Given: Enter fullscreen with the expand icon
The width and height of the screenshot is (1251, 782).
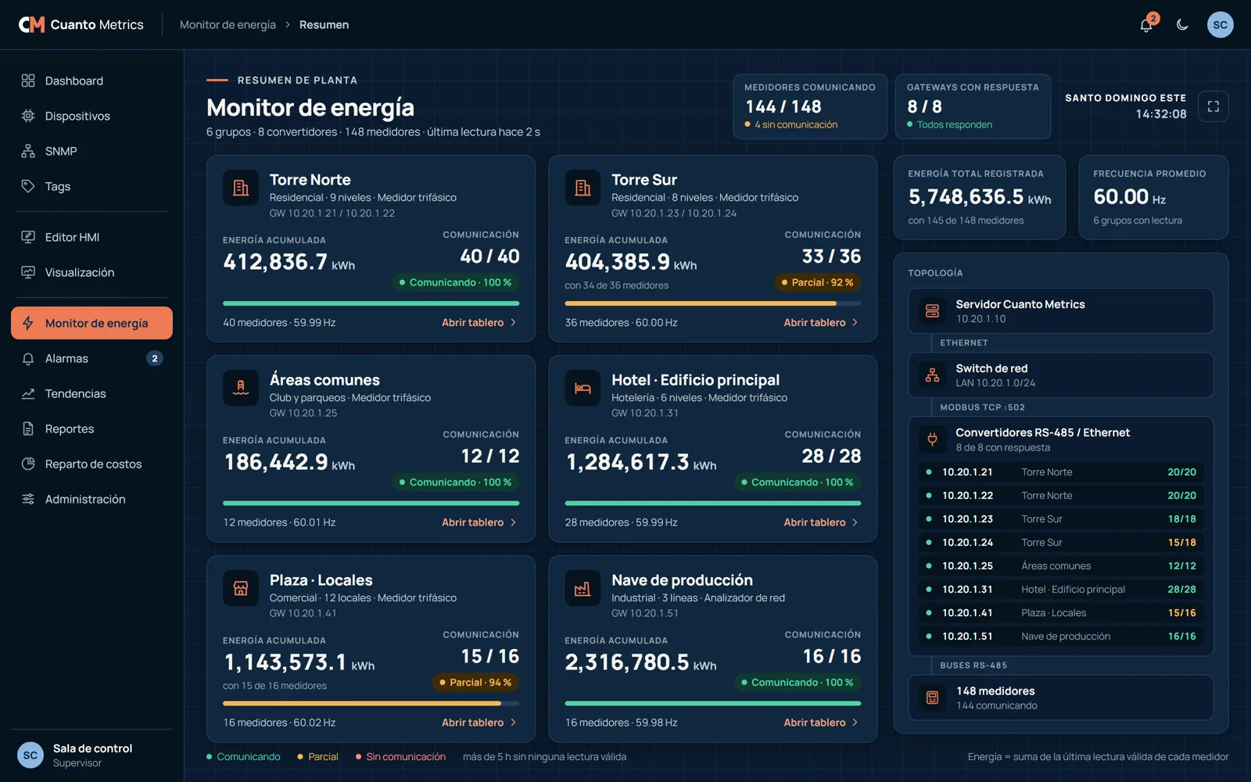Looking at the screenshot, I should (1213, 106).
